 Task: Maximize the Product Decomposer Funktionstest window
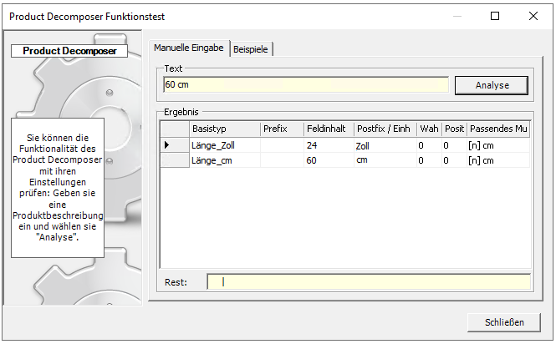click(x=495, y=16)
